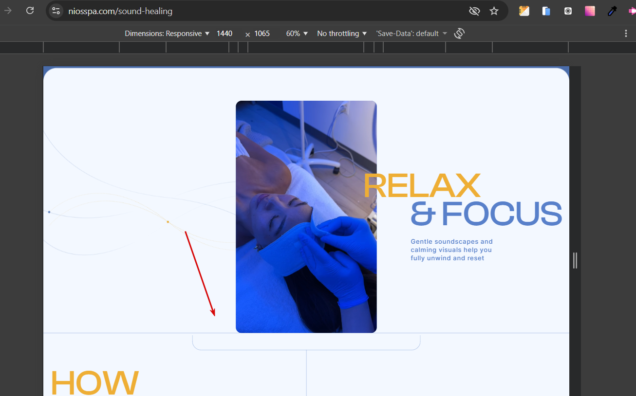The width and height of the screenshot is (636, 396).
Task: Click the address bar URL niosspa.com/sound-healing
Action: 120,11
